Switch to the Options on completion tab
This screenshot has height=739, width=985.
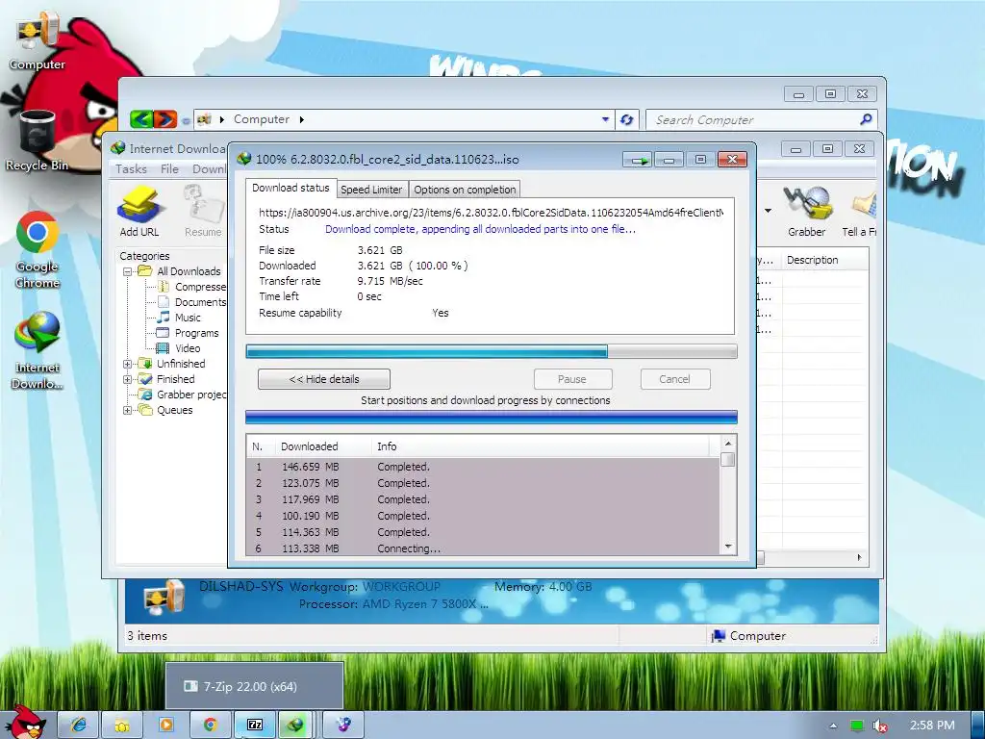[465, 190]
